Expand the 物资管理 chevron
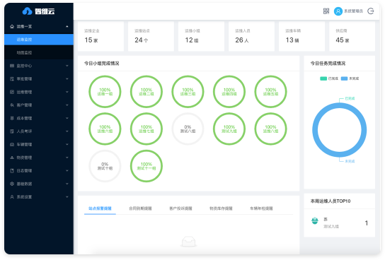 [x=67, y=158]
